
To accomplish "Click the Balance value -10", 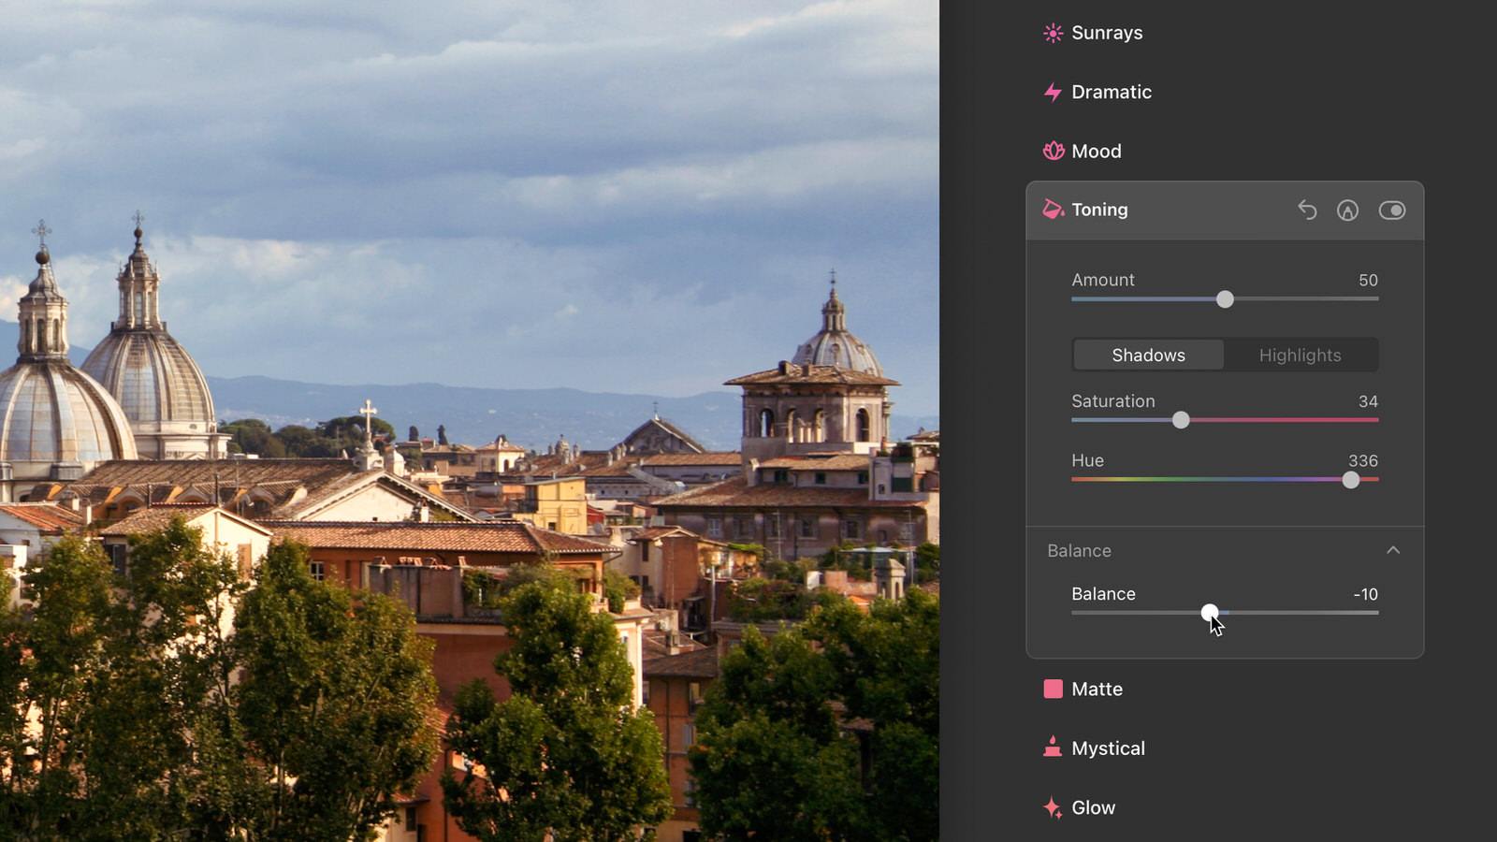I will point(1366,594).
